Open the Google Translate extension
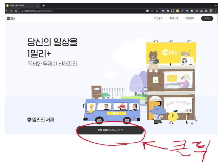Screen dimensions: 222x162 pyautogui.click(x=163, y=11)
